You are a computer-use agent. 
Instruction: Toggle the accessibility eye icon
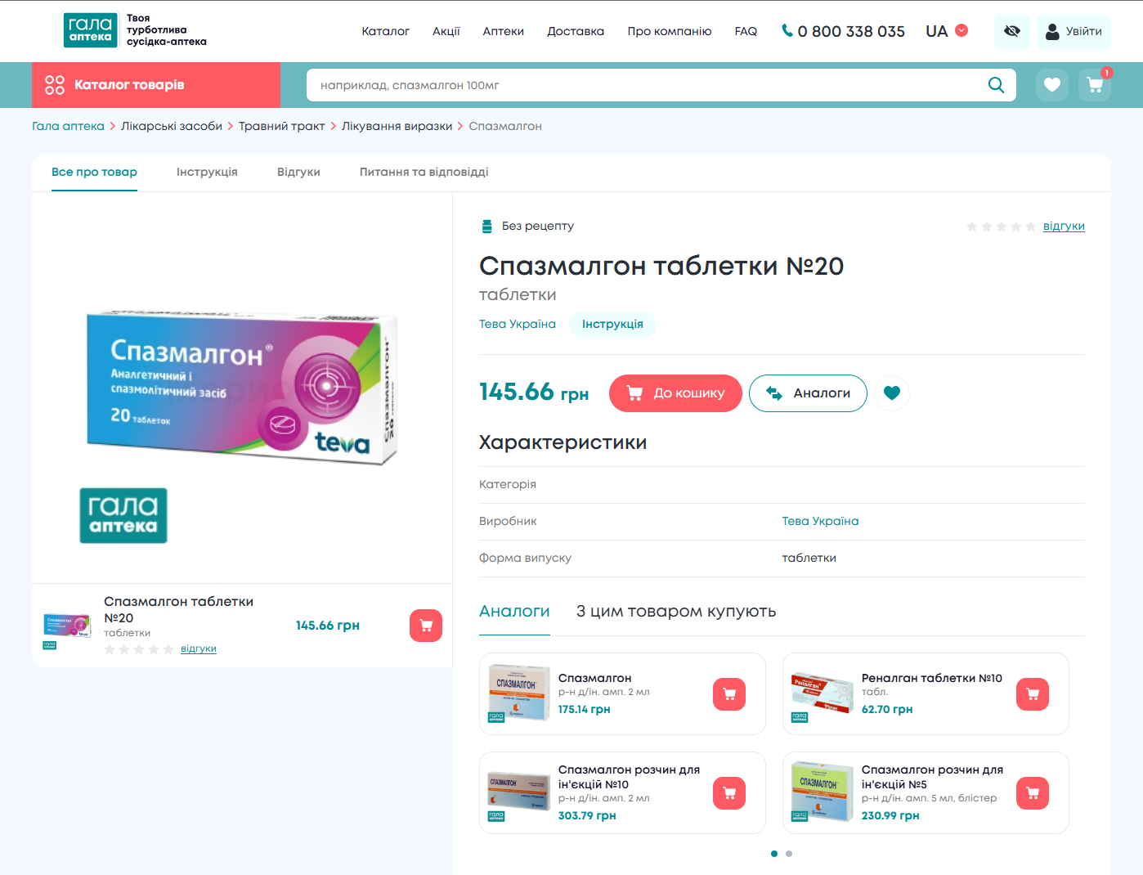(1011, 31)
